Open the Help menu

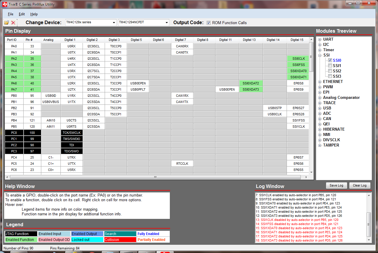(x=34, y=14)
